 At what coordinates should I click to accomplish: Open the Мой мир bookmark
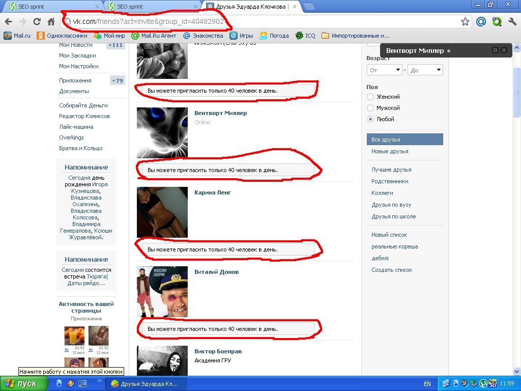tap(109, 36)
